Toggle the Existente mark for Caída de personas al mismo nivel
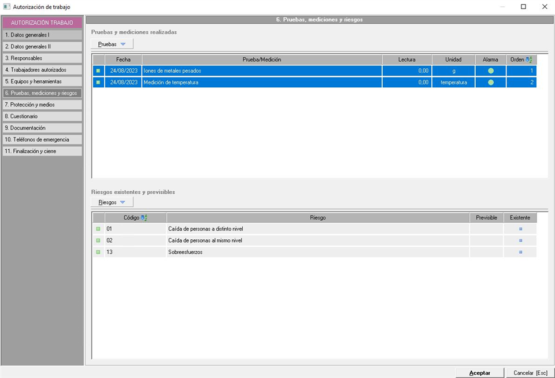 tap(520, 240)
